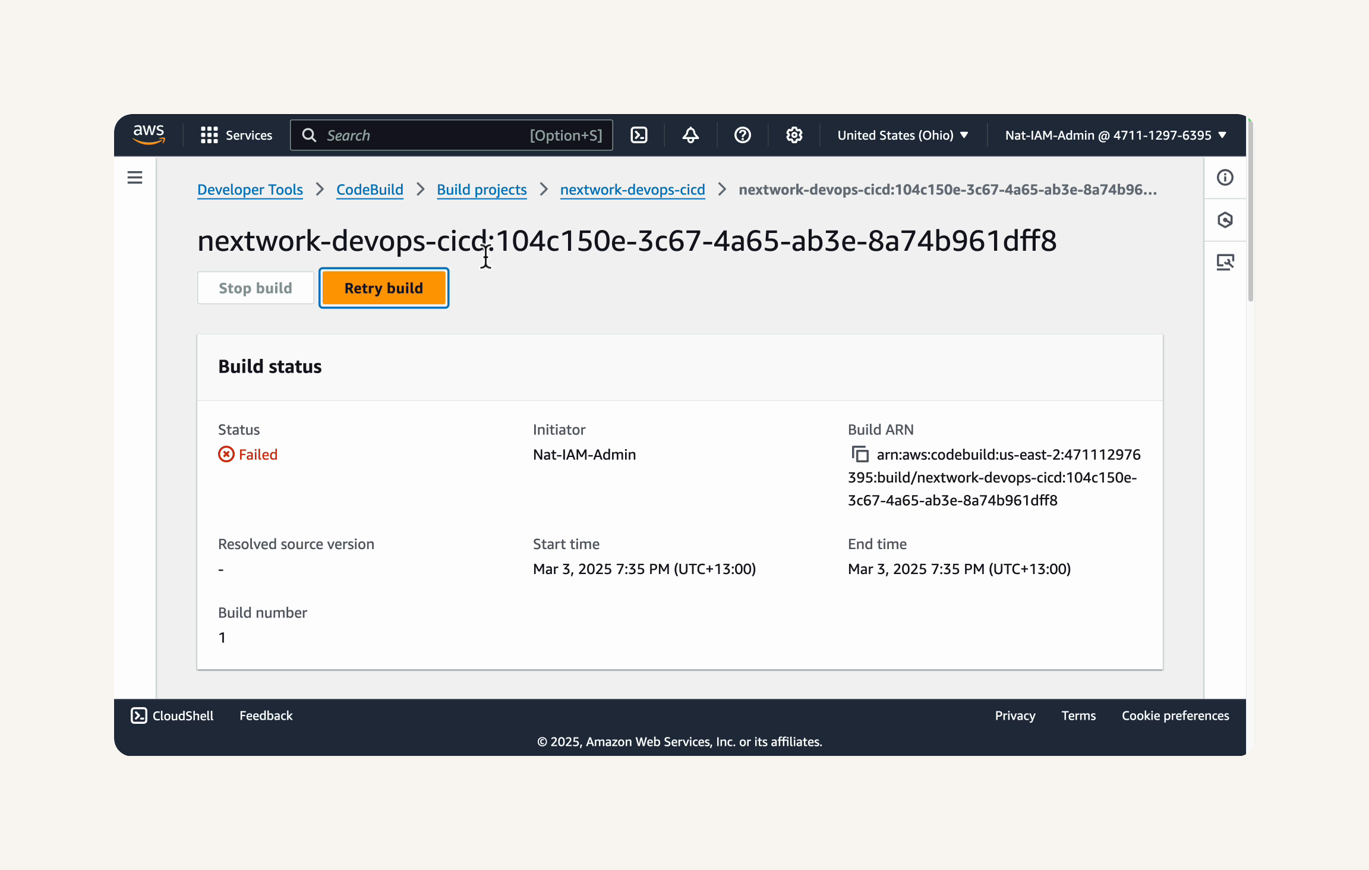Copy the Build ARN with copy icon

tap(859, 454)
